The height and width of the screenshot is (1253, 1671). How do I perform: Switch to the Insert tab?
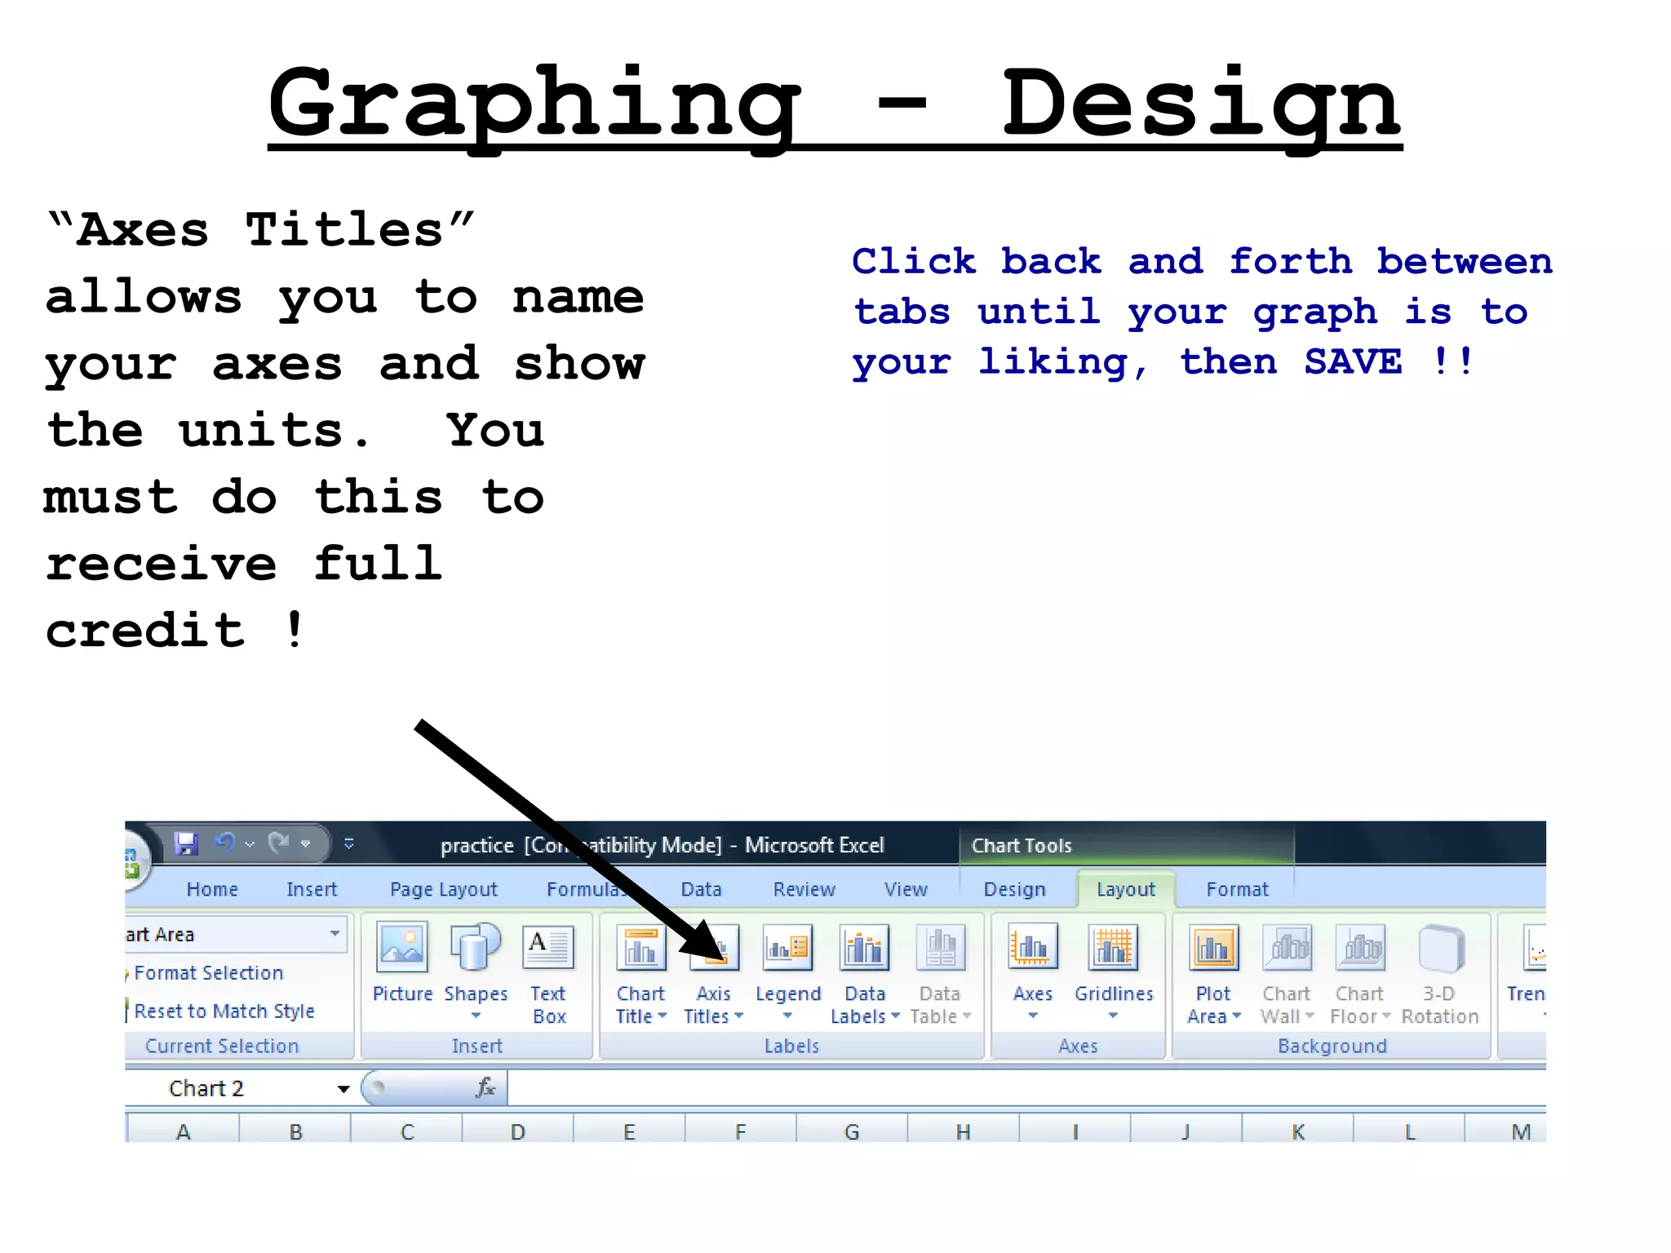tap(312, 889)
